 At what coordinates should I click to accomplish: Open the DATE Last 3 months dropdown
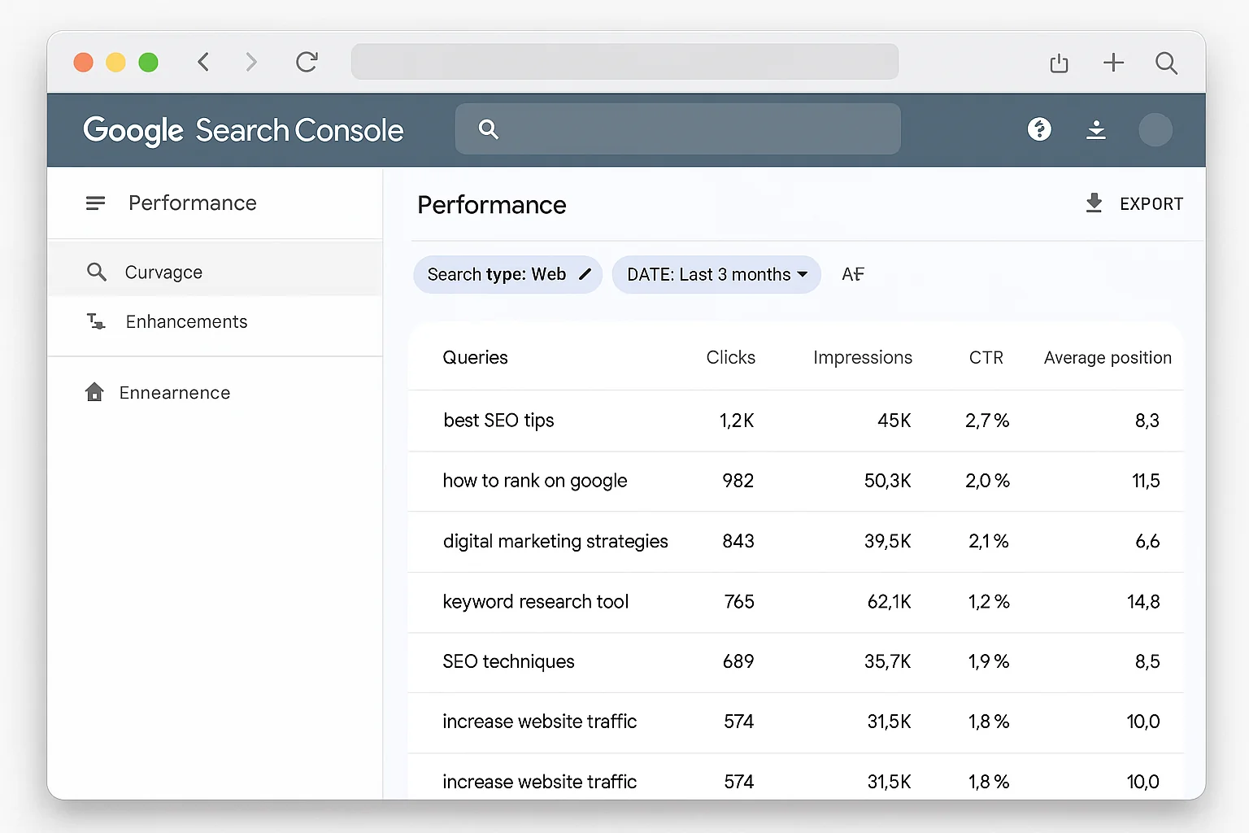coord(716,274)
